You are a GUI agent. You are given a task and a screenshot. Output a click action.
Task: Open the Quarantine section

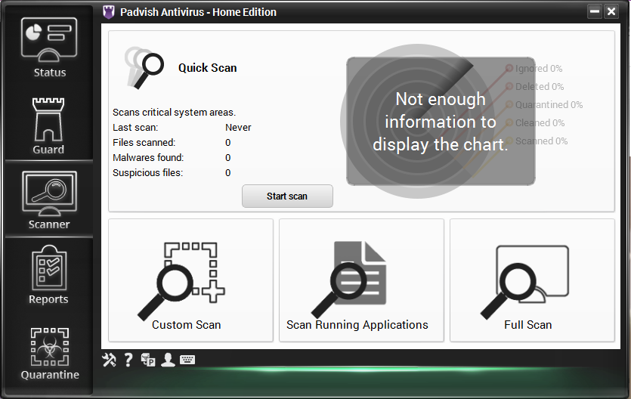tap(50, 353)
